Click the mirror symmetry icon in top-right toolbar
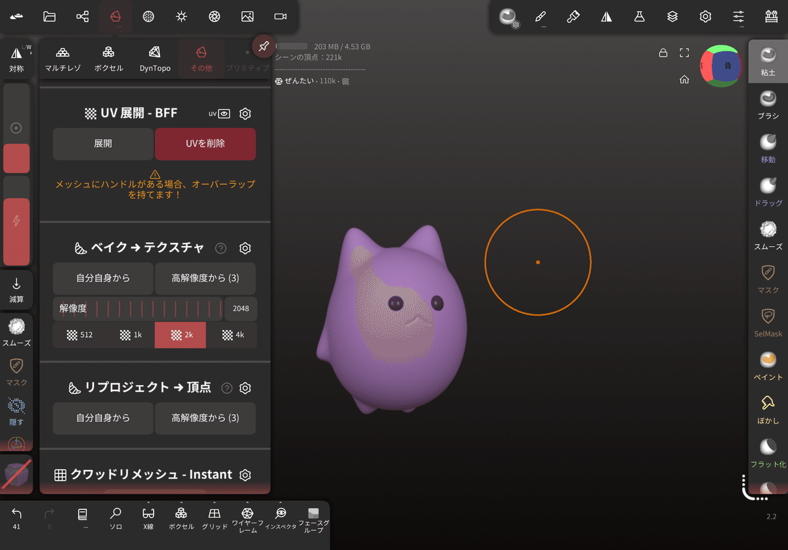Viewport: 788px width, 550px height. (x=606, y=16)
